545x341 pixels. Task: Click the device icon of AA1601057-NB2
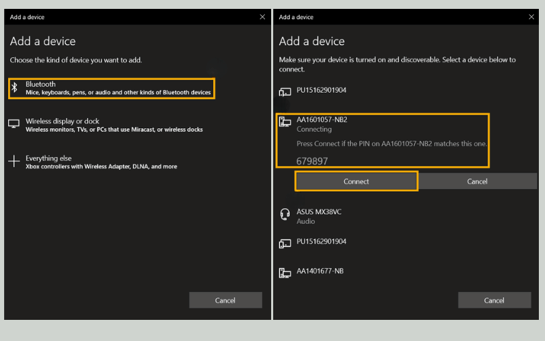point(285,122)
